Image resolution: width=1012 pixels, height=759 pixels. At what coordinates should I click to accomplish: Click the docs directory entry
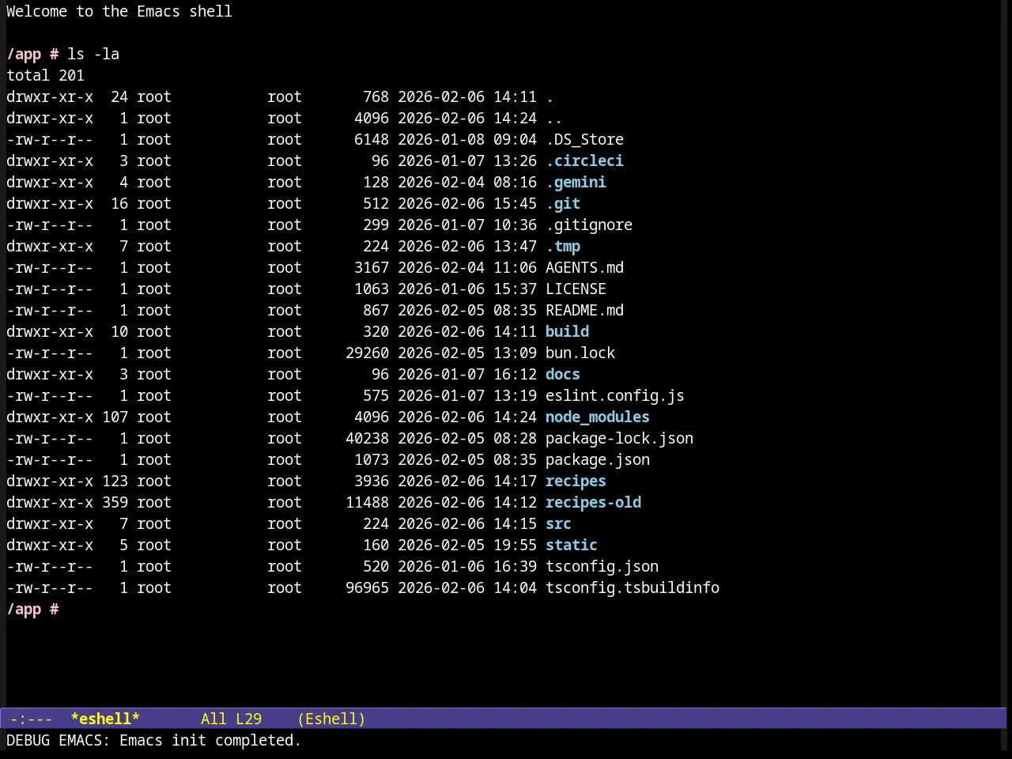[563, 374]
